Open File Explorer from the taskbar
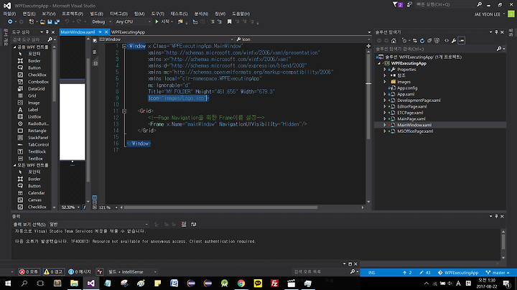This screenshot has height=290, width=517. tap(74, 283)
